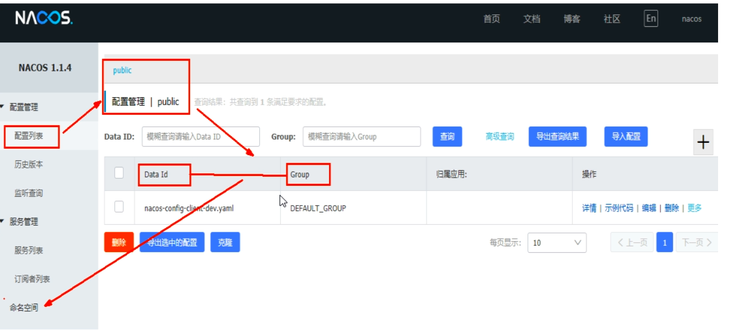Click 编辑 link in the config row
746x330 pixels.
(649, 208)
